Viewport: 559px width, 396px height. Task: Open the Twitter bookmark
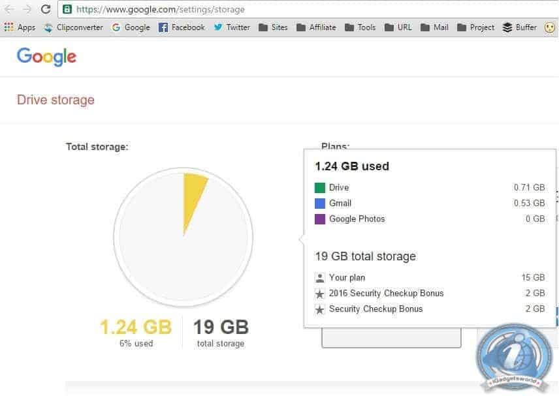(x=232, y=27)
